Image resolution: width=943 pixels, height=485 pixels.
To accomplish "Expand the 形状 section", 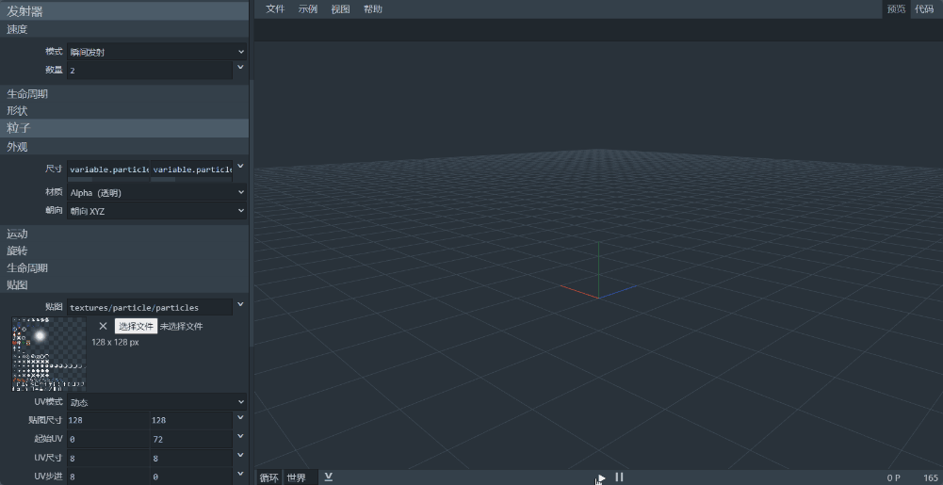I will [x=124, y=110].
